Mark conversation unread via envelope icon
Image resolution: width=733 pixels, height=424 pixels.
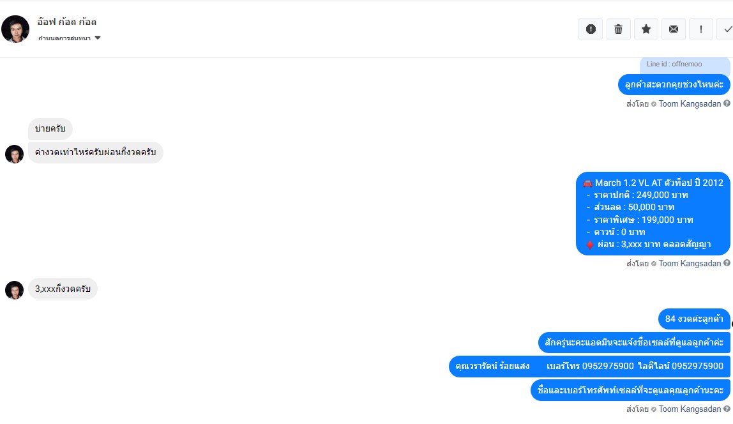coord(673,29)
